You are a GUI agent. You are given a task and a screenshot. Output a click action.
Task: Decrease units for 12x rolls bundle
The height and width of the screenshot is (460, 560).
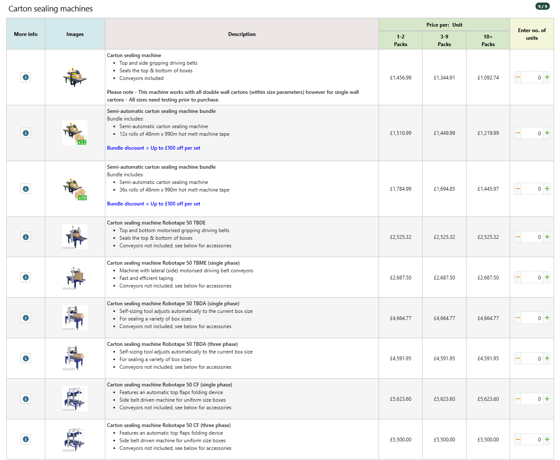(518, 133)
